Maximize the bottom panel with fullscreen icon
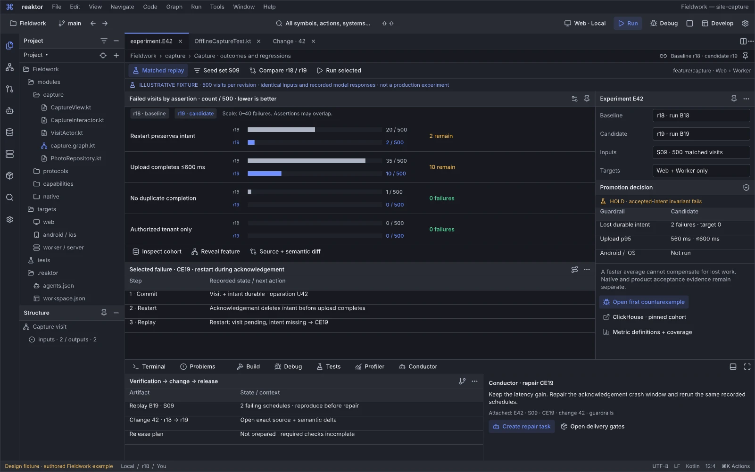The width and height of the screenshot is (755, 472). point(747,367)
